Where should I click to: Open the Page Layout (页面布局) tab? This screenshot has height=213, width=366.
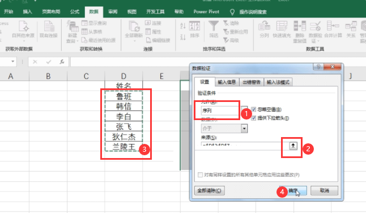tap(51, 12)
